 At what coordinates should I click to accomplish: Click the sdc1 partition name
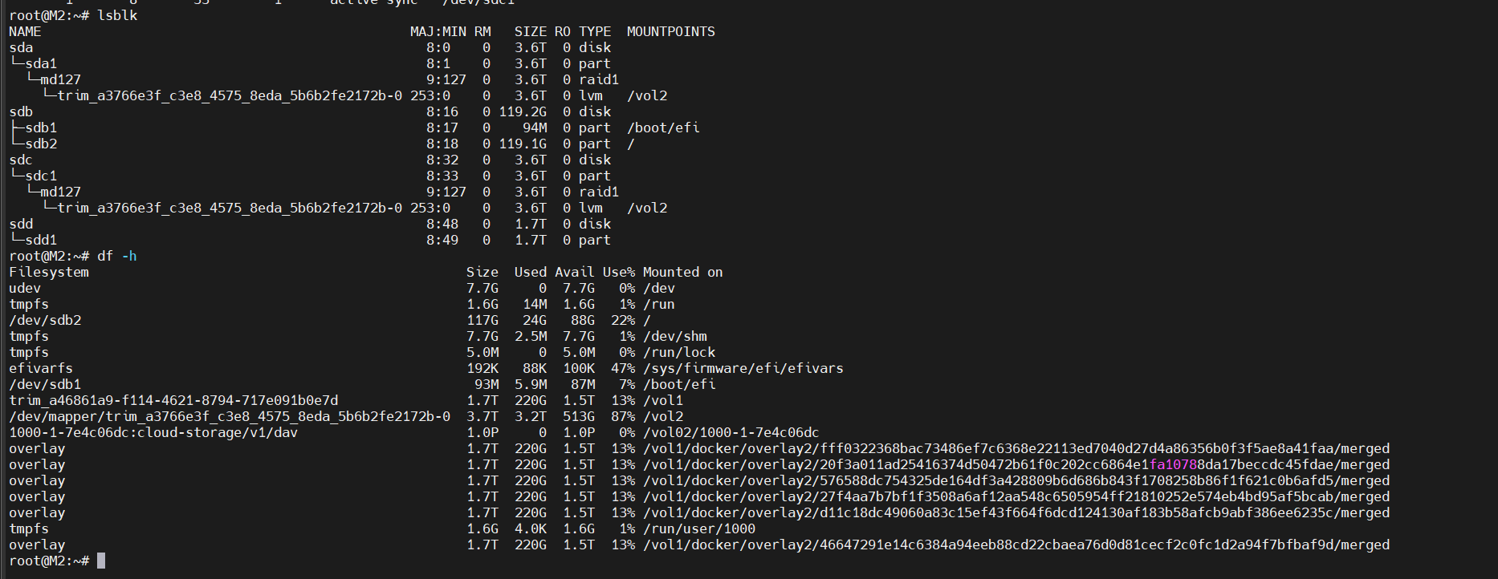pyautogui.click(x=41, y=176)
